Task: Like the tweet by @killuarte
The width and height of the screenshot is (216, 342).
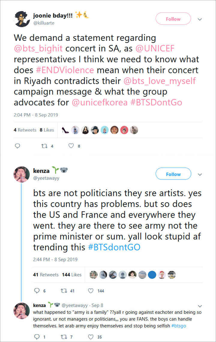Action: coord(71,146)
